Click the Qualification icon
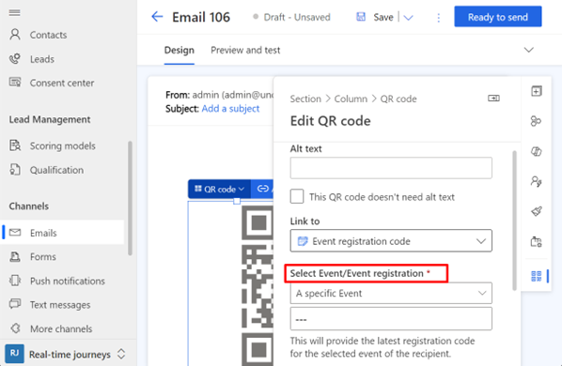This screenshot has width=562, height=366. coord(15,170)
